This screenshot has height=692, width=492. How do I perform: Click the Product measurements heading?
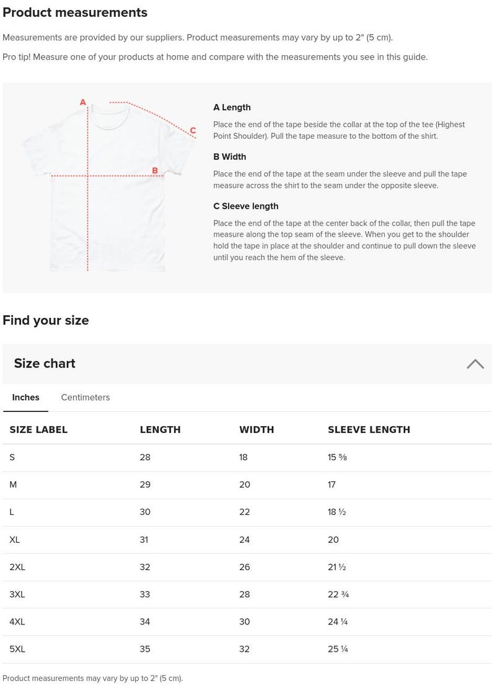(x=75, y=12)
